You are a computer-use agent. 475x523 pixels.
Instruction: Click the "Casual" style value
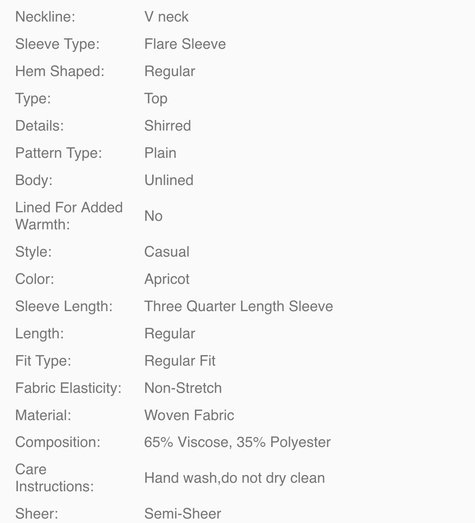166,252
